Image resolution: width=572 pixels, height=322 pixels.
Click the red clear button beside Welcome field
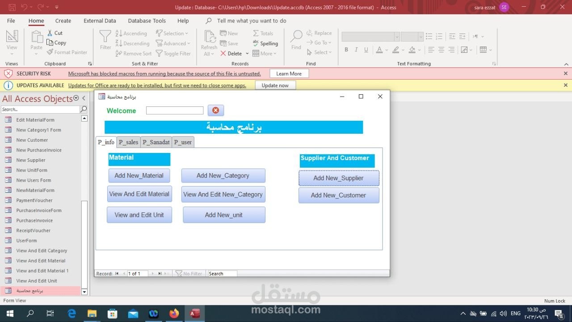point(215,110)
